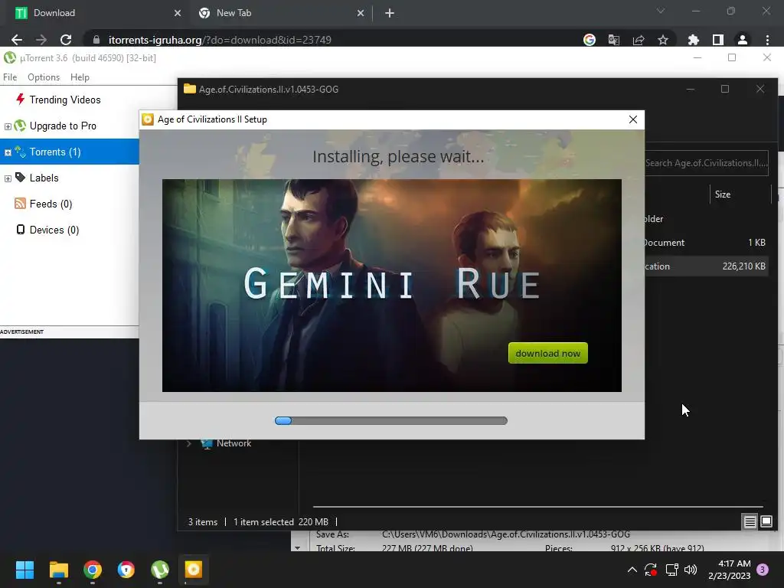784x588 pixels.
Task: Close the New Tab browser tab
Action: tap(361, 13)
